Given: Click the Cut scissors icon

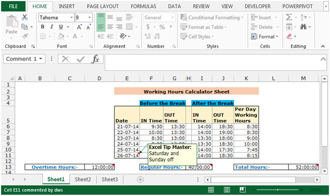Looking at the screenshot, I should [25, 17].
